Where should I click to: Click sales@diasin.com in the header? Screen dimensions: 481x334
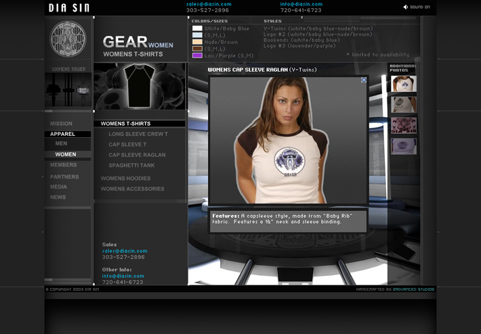click(x=209, y=4)
